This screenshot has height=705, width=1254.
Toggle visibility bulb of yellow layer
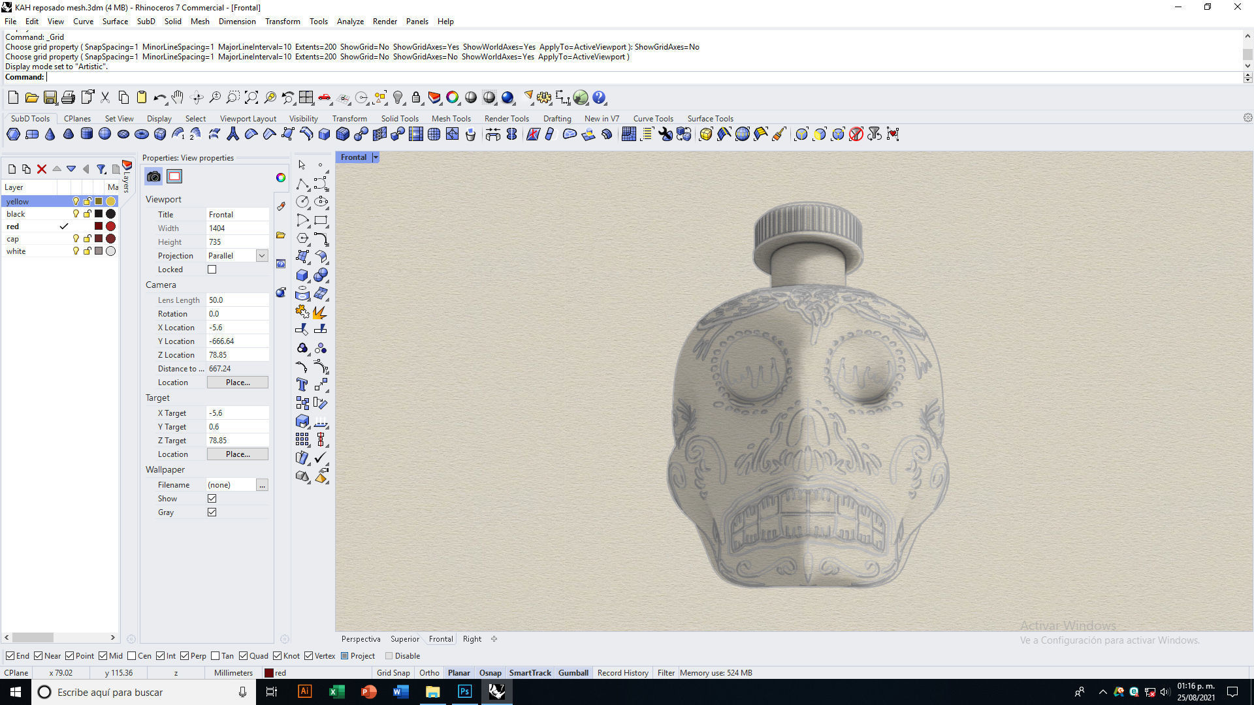click(76, 201)
